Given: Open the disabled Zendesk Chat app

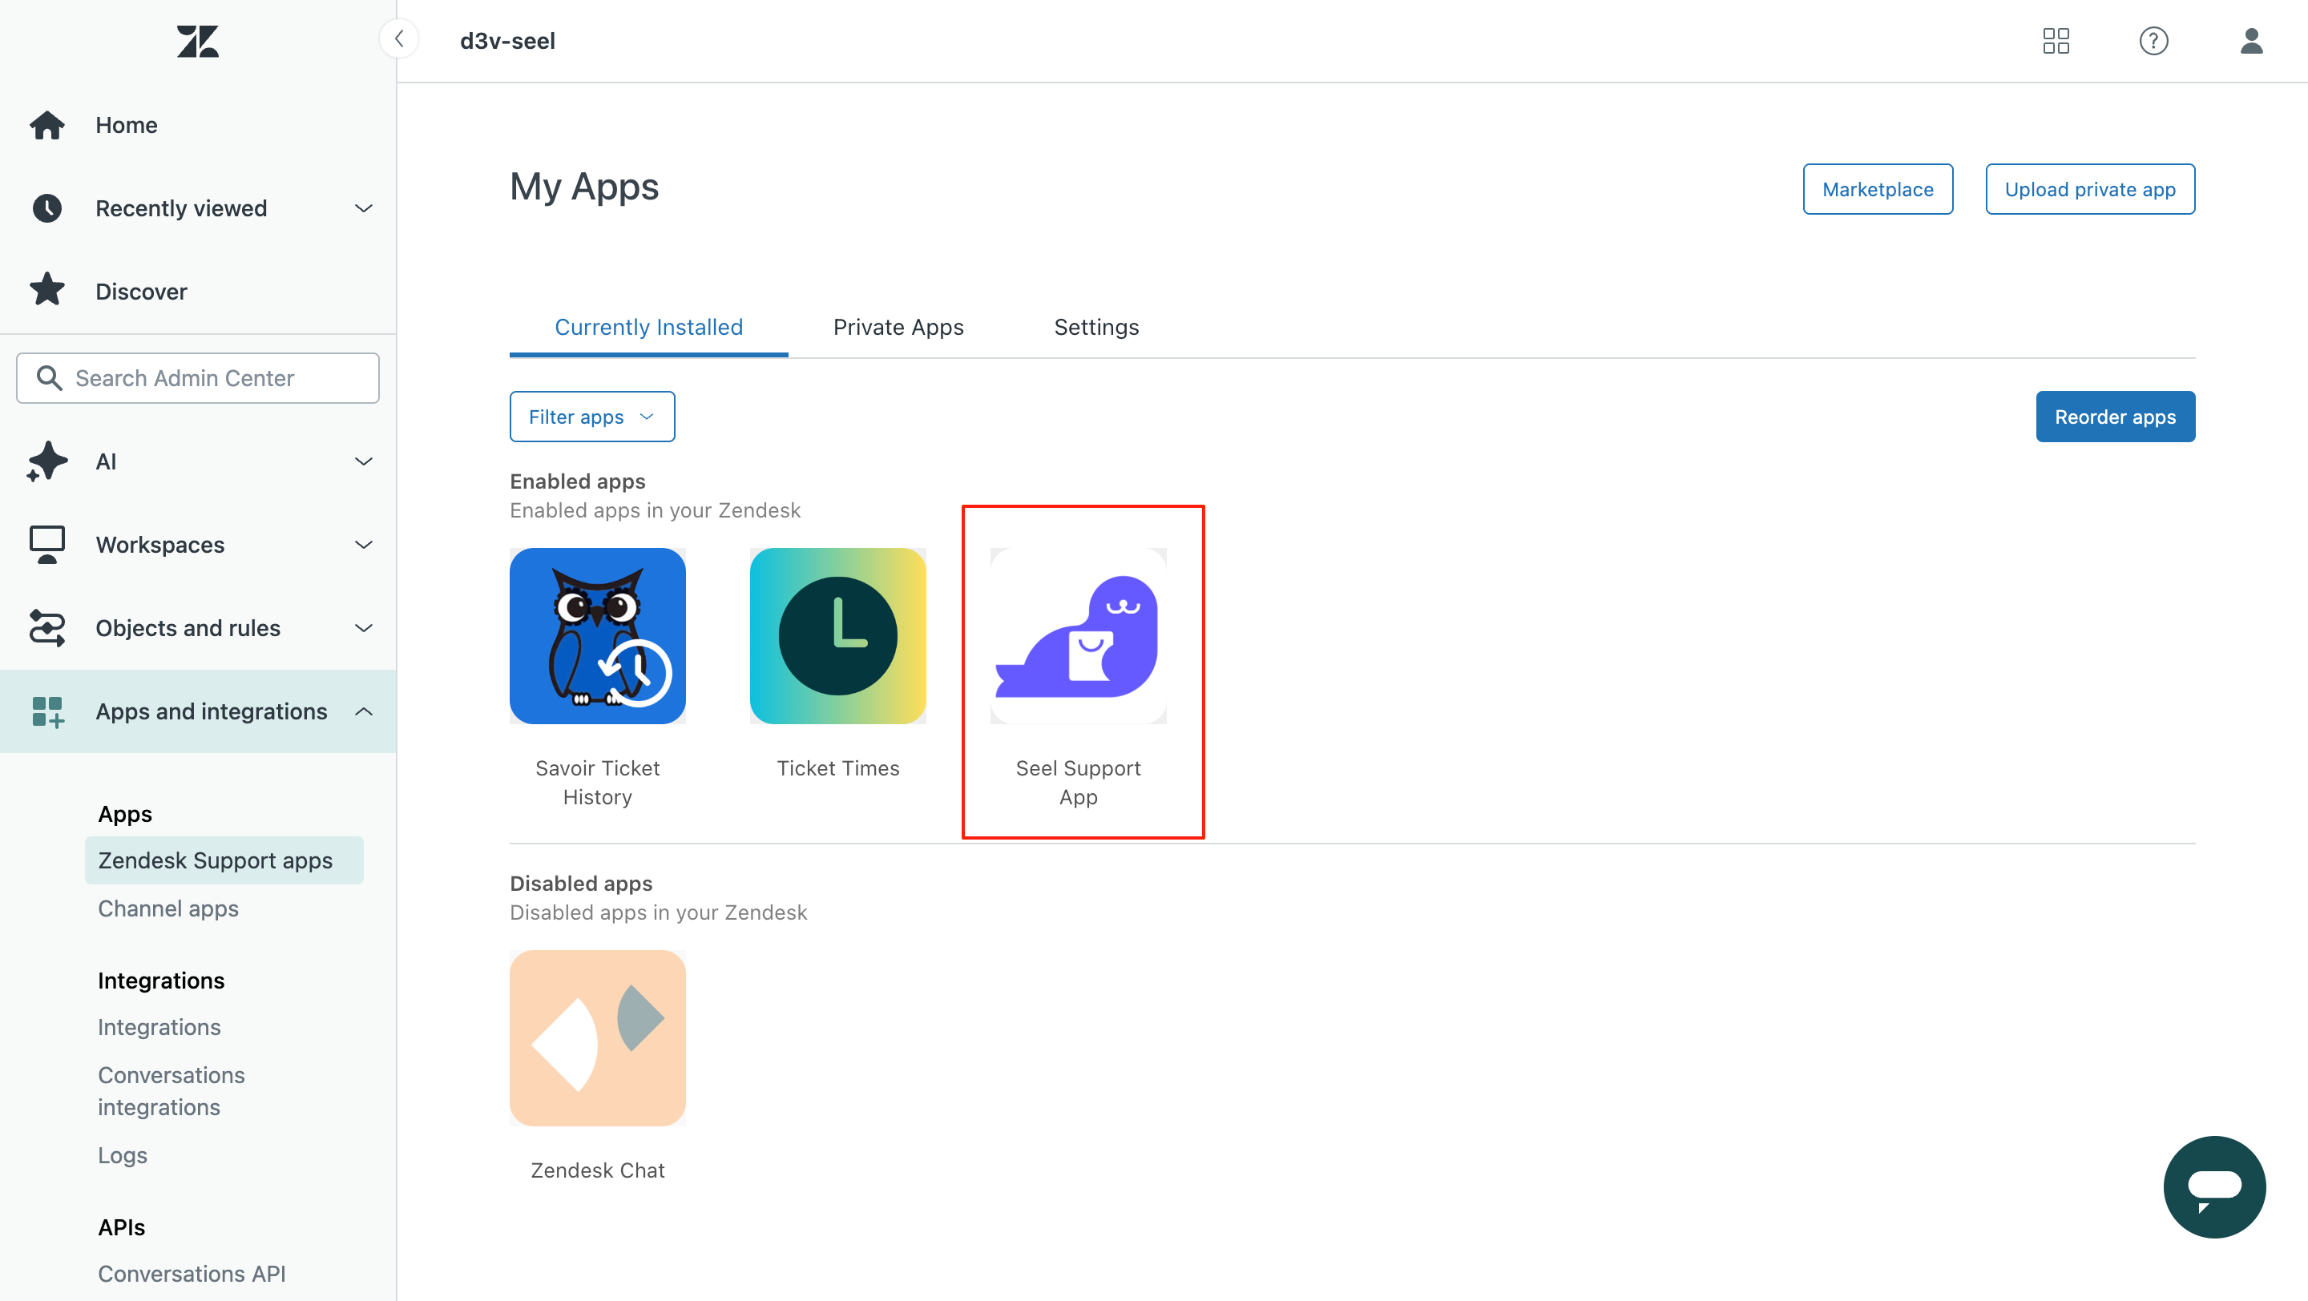Looking at the screenshot, I should coord(598,1037).
